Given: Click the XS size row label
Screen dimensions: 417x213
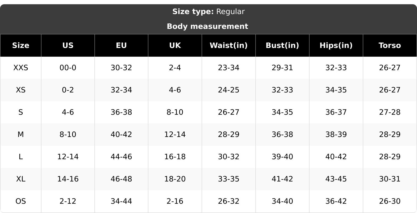Looking at the screenshot, I should (21, 90).
